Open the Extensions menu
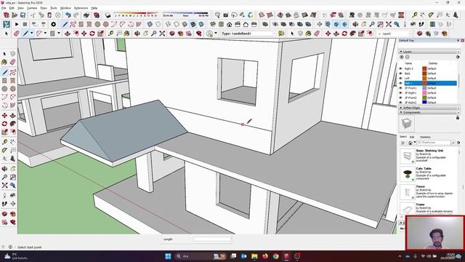Image resolution: width=465 pixels, height=262 pixels. tap(81, 8)
